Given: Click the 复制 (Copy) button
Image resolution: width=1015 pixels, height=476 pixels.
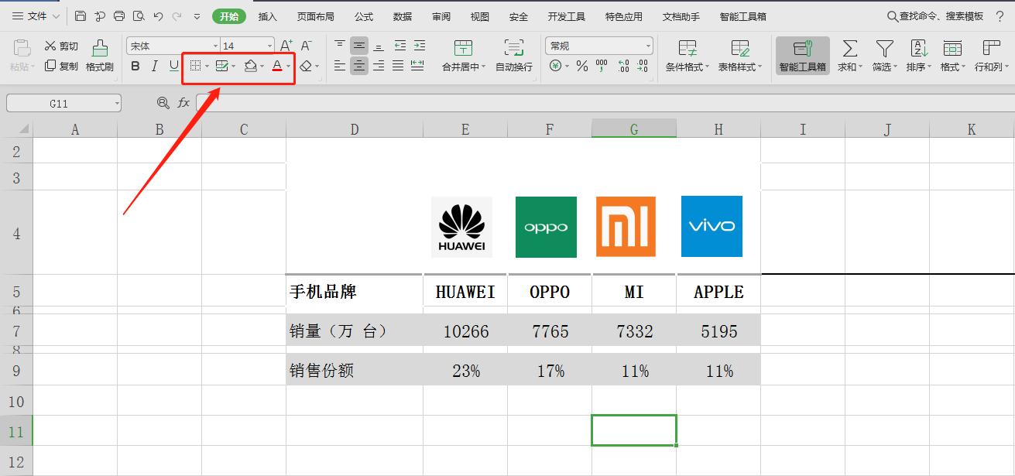Looking at the screenshot, I should pos(61,67).
